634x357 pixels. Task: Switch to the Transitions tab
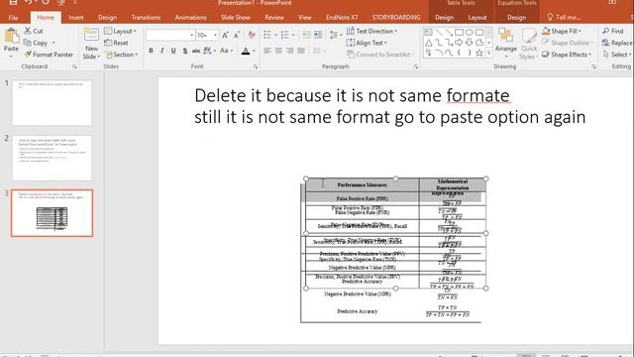(146, 18)
